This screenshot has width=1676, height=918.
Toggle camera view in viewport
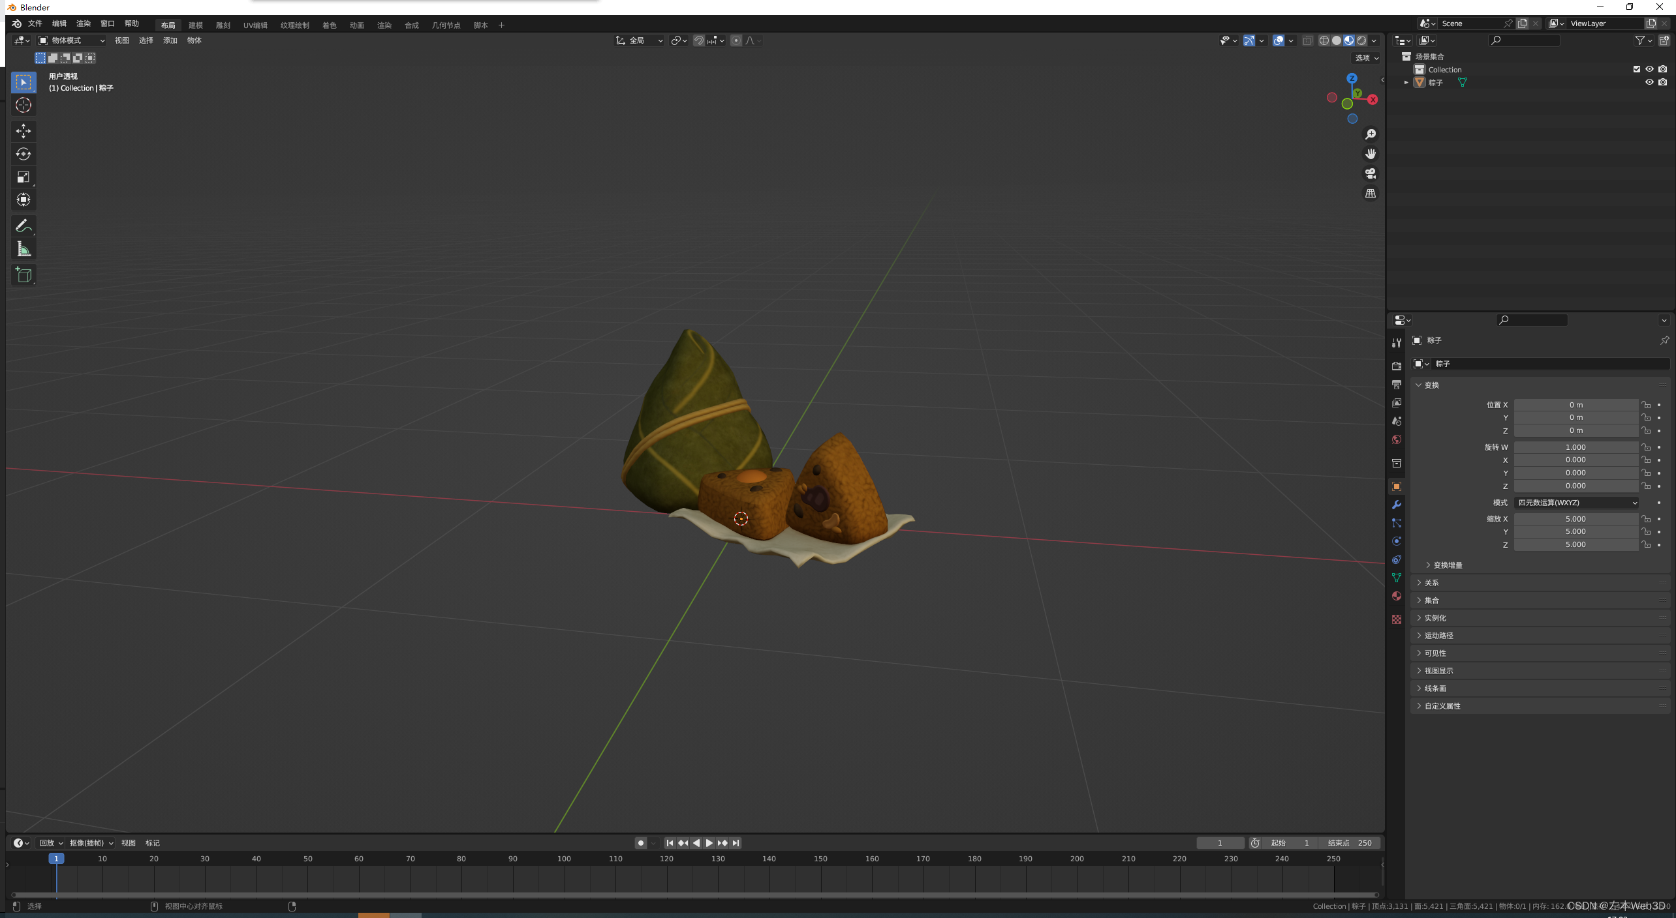point(1371,173)
